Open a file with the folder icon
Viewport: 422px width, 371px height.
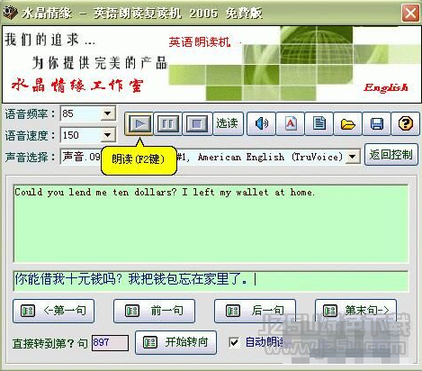347,123
